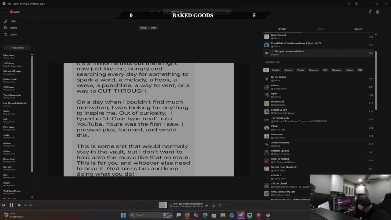Select the UP NEXT tab

tap(282, 29)
